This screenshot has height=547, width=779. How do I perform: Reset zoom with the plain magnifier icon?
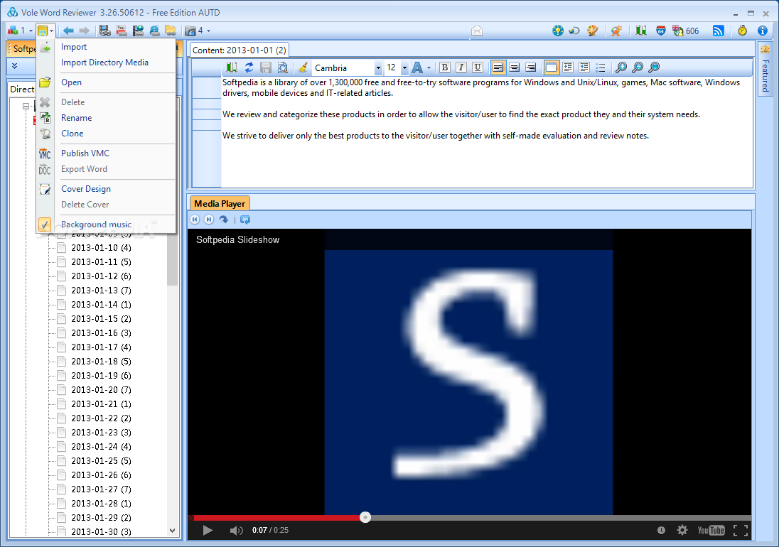coord(654,67)
